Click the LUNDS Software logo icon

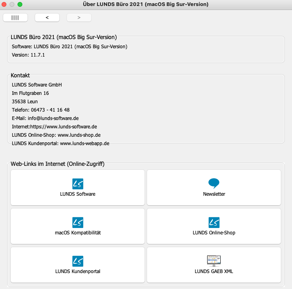pos(78,184)
